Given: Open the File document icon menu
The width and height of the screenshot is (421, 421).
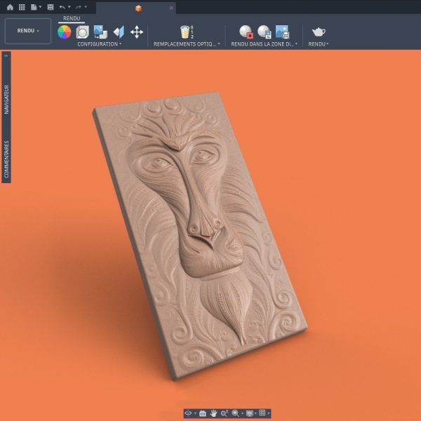Looking at the screenshot, I should point(34,7).
